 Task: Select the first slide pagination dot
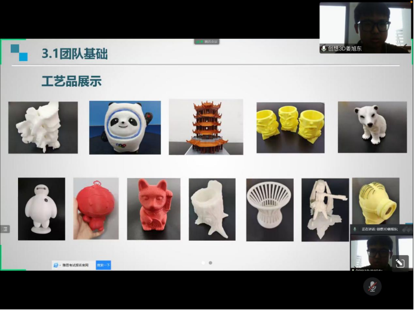(x=203, y=263)
